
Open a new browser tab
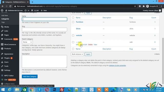32,2
